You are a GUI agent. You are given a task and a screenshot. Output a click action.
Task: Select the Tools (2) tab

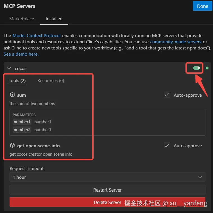tap(17, 81)
